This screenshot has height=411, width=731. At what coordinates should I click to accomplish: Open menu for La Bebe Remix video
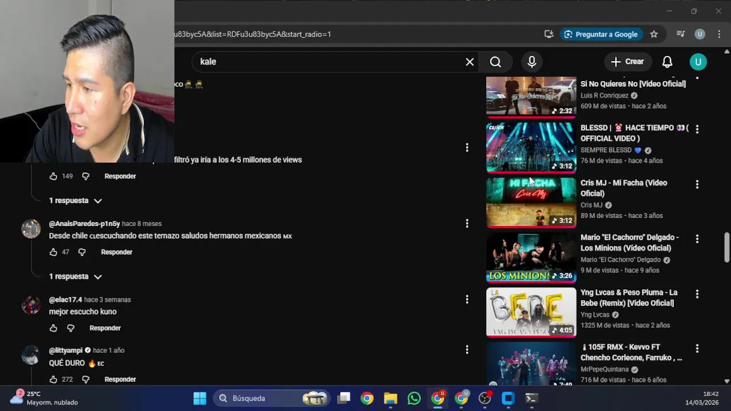[697, 294]
